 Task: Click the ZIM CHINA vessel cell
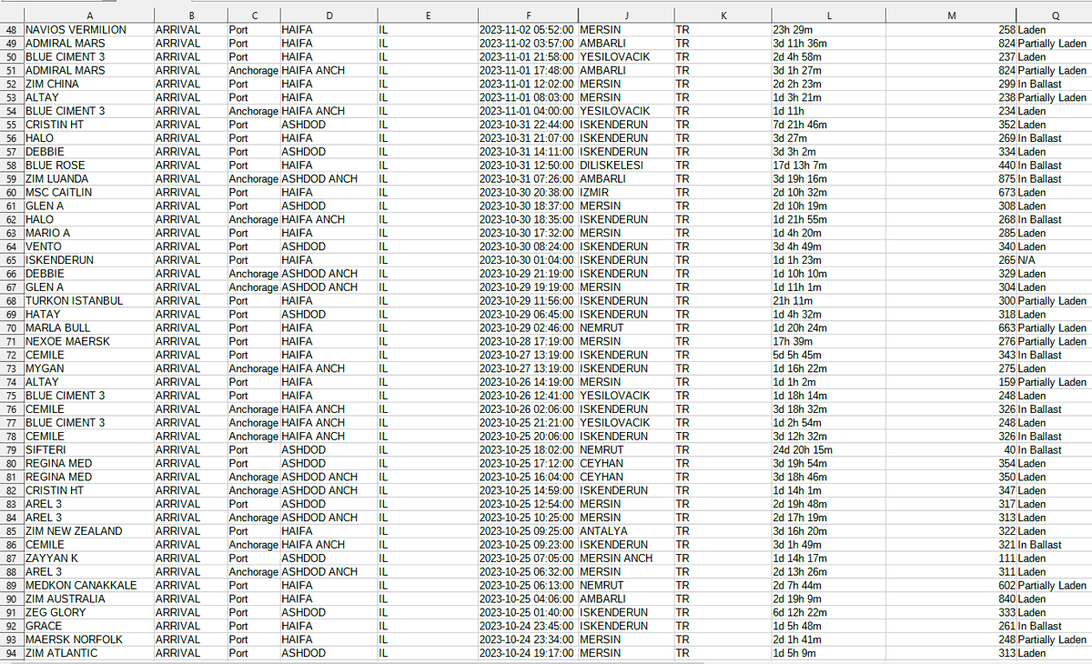[x=88, y=84]
